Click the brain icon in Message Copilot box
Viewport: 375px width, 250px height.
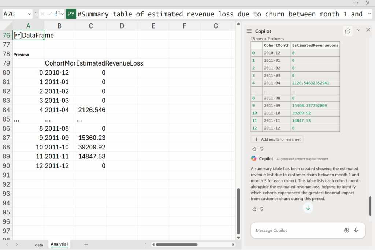[346, 230]
